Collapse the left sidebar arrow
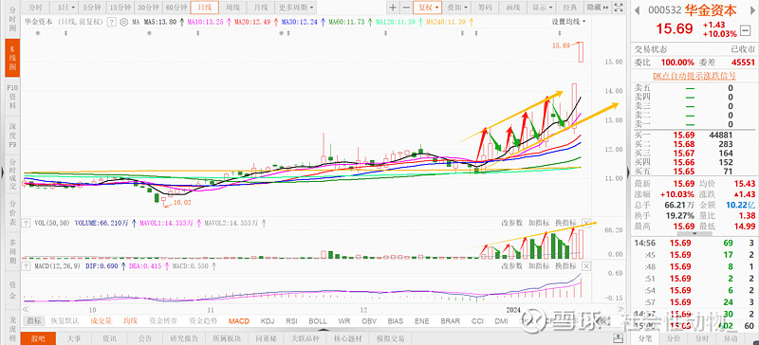Viewport: 759px width, 345px height. [x=3, y=172]
